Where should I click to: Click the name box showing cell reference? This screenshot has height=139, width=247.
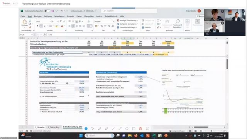pos(26,35)
